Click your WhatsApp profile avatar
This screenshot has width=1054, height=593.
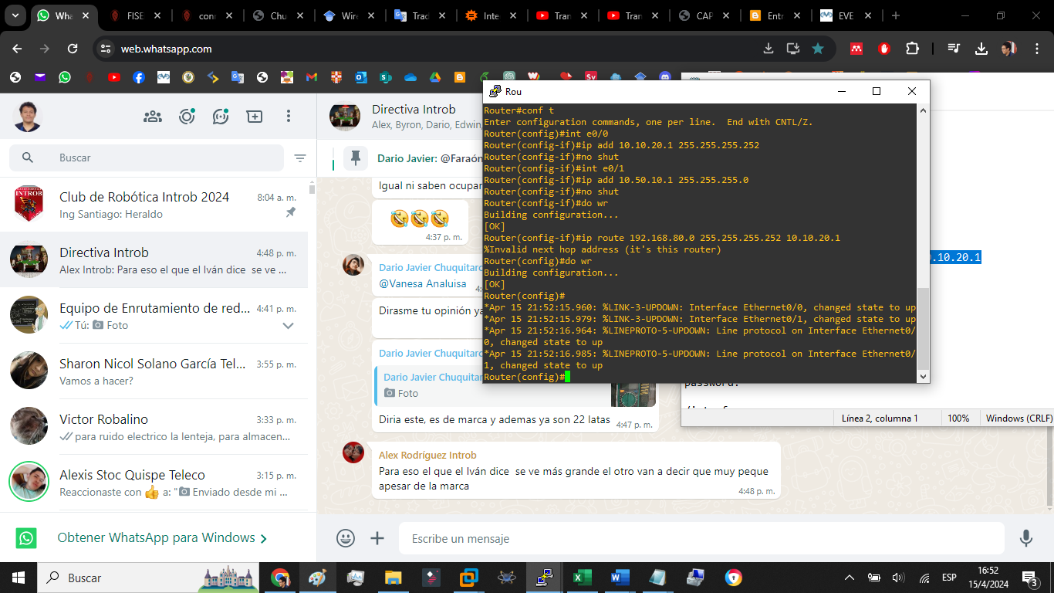[x=27, y=117]
